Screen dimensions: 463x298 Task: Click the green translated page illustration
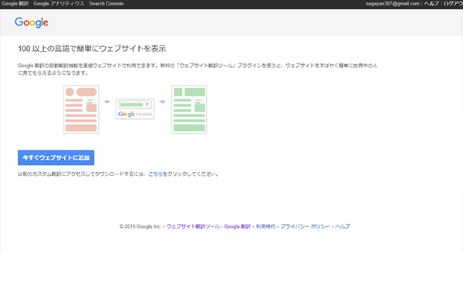tap(189, 110)
